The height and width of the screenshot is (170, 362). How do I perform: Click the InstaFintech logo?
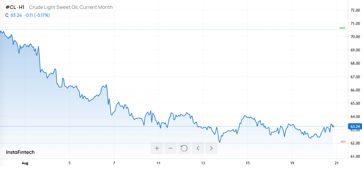tap(20, 152)
